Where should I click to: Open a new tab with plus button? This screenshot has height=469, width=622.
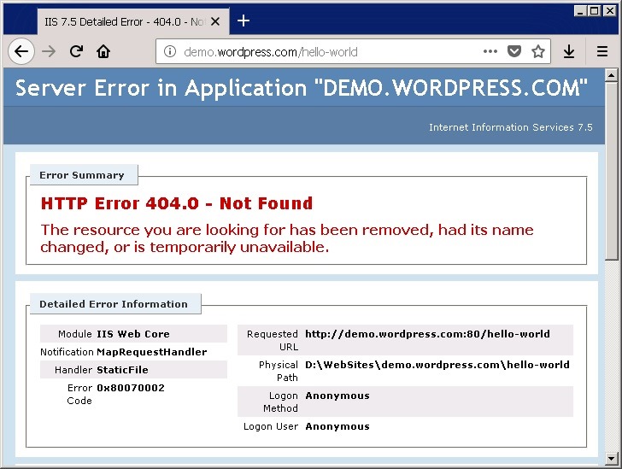point(244,21)
